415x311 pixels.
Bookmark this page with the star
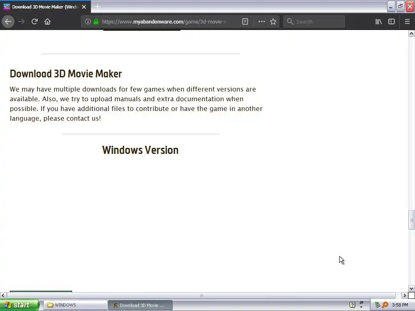click(x=273, y=21)
